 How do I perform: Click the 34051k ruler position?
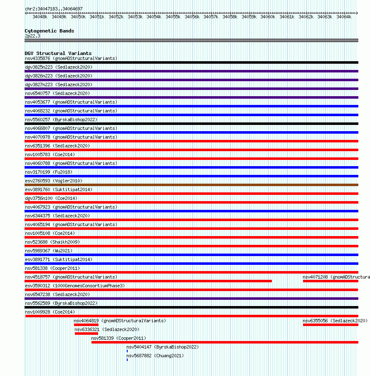97,17
